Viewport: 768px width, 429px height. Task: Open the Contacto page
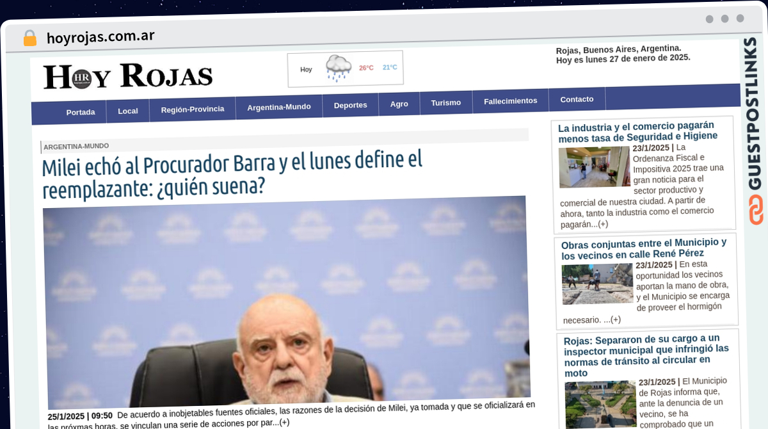click(577, 99)
